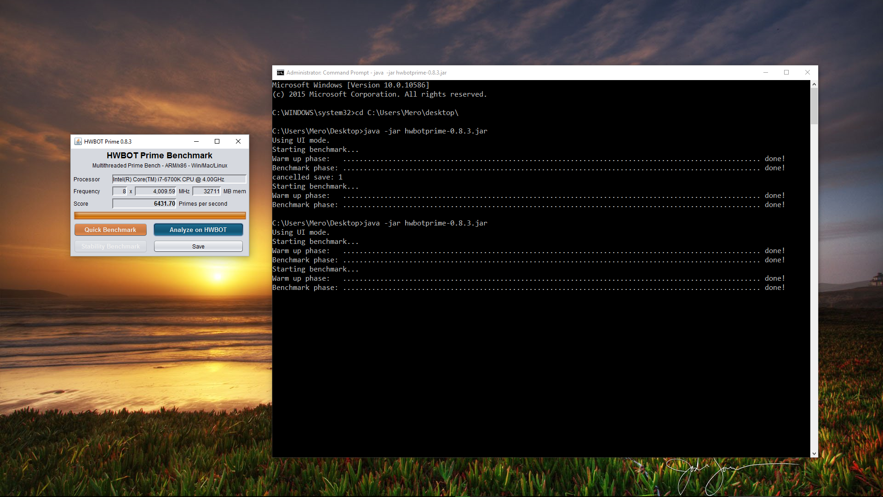Click the MHz unit label
Screen dimensions: 883x497
184,191
